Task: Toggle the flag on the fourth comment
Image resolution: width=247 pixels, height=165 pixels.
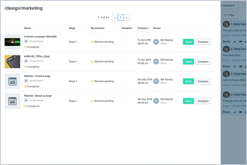Action: click(240, 112)
